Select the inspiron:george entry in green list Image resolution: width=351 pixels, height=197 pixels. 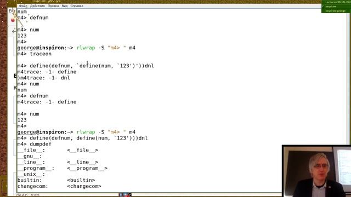coord(335,11)
